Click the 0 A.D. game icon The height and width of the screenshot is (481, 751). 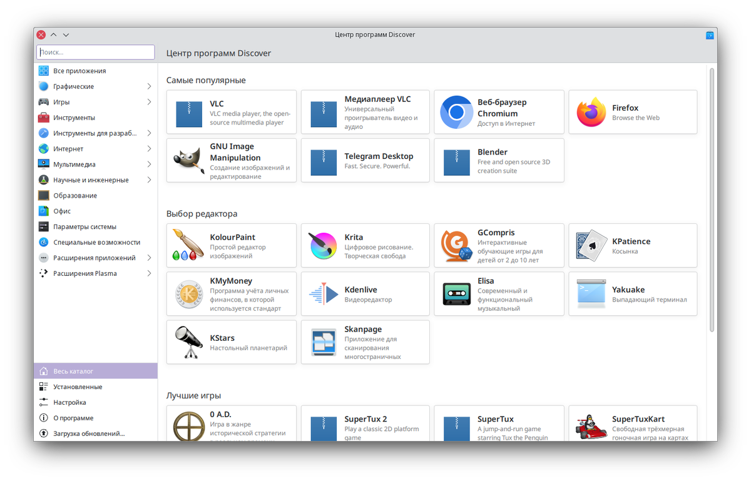[x=188, y=427]
